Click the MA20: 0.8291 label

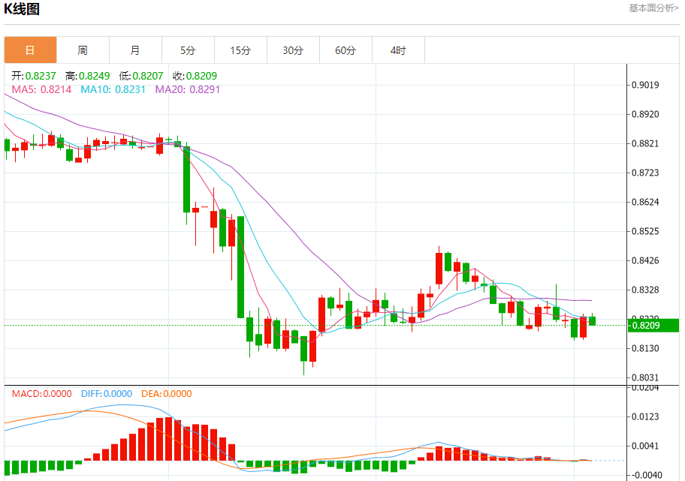pyautogui.click(x=188, y=89)
